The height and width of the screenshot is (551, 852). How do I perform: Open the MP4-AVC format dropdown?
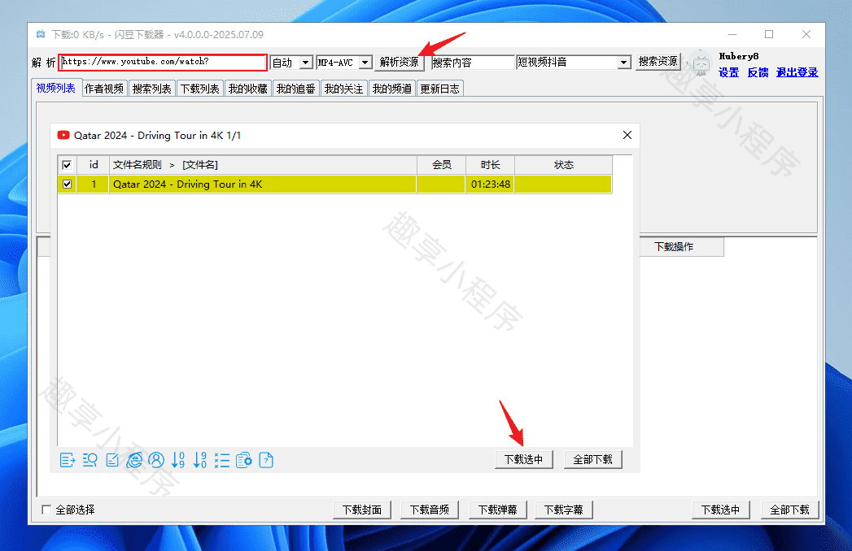pos(365,63)
